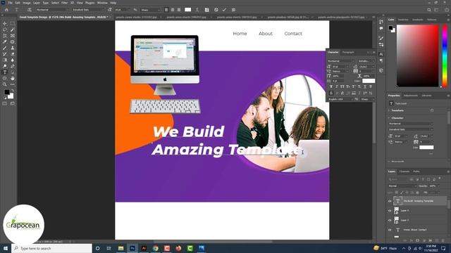
Task: Select the Hand tool
Action: tap(13, 78)
